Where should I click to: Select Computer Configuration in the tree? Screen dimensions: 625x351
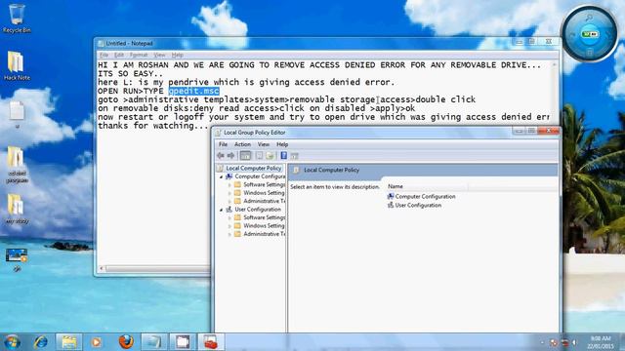tap(260, 176)
